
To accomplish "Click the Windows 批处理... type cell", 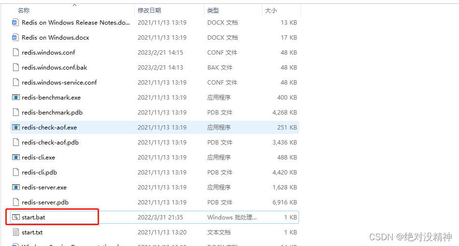I will [231, 217].
